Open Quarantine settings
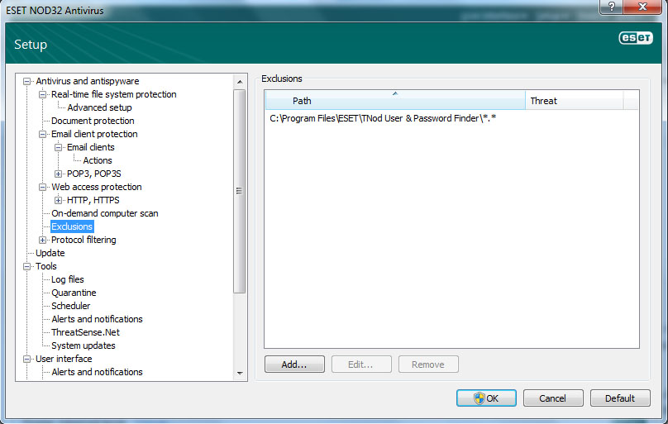Viewport: 668px width, 424px height. pos(74,293)
